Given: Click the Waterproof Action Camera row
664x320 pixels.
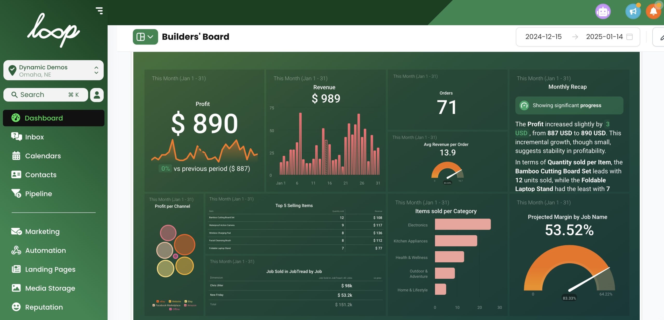Looking at the screenshot, I should click(x=295, y=225).
